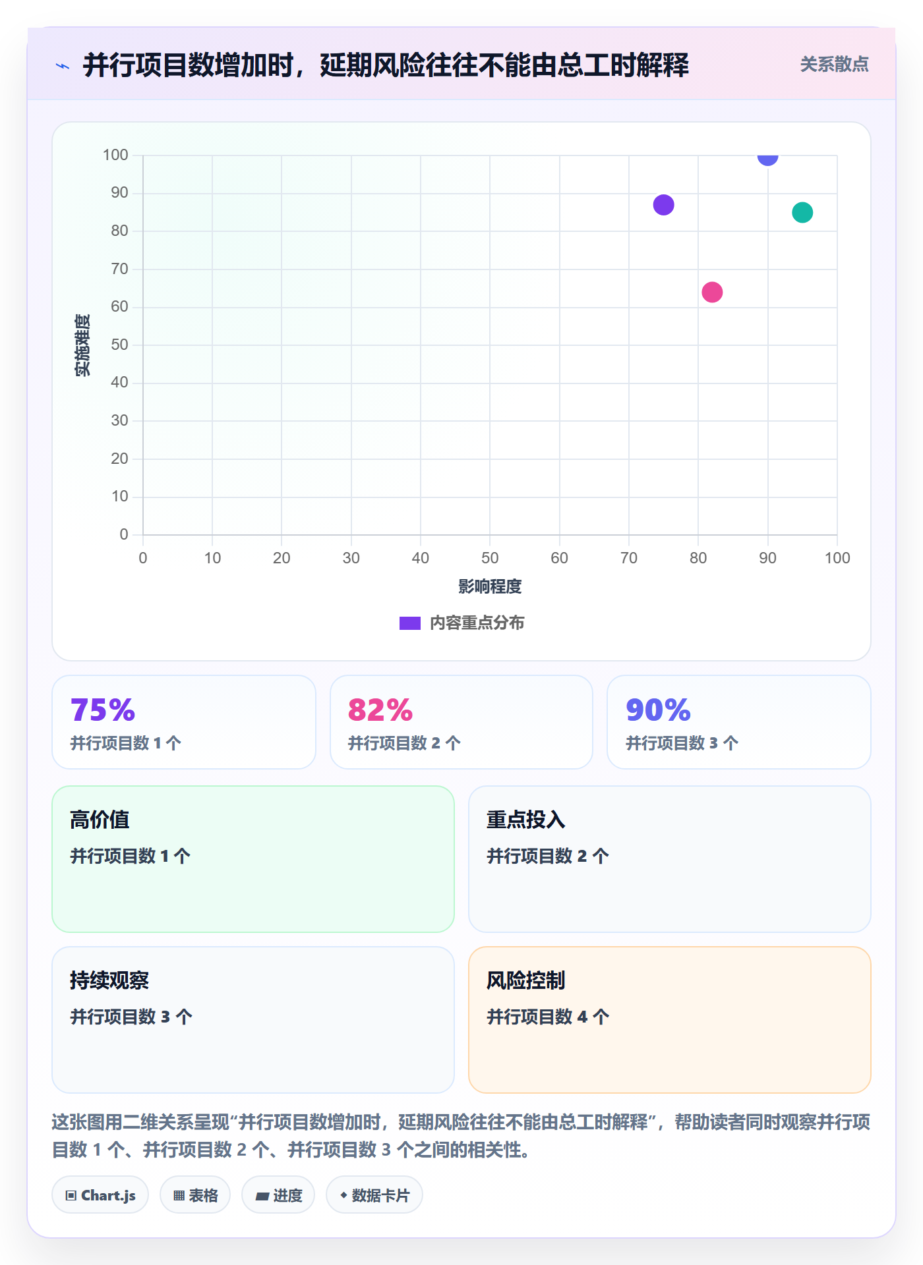
Task: Select the purple scatter point on the chart
Action: [x=663, y=205]
